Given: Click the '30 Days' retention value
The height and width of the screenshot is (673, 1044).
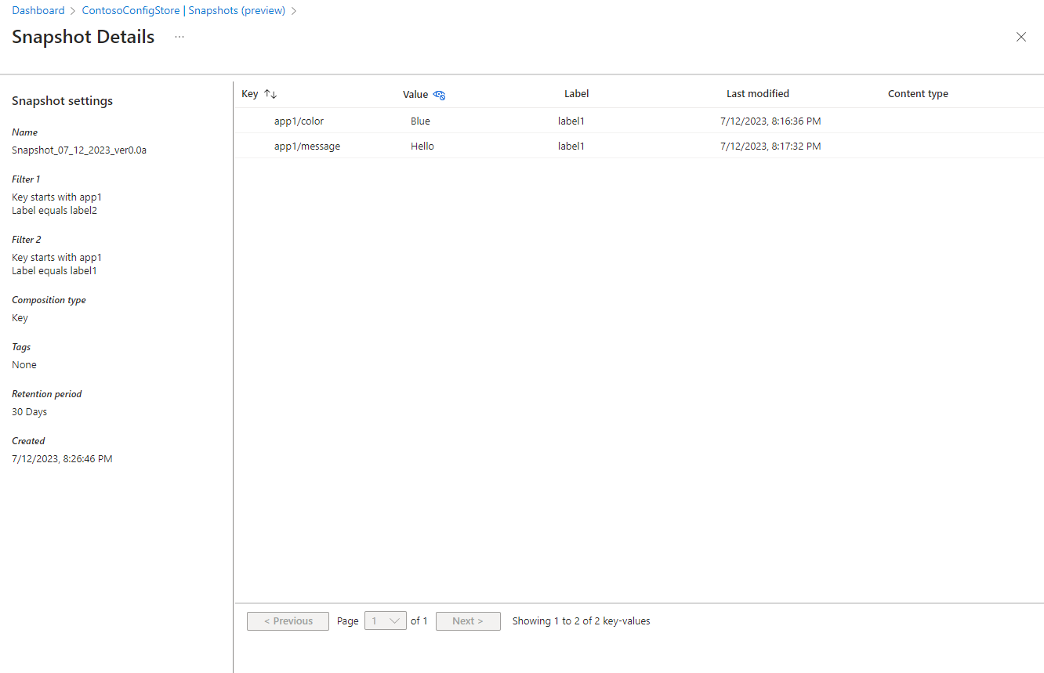Looking at the screenshot, I should pos(30,412).
